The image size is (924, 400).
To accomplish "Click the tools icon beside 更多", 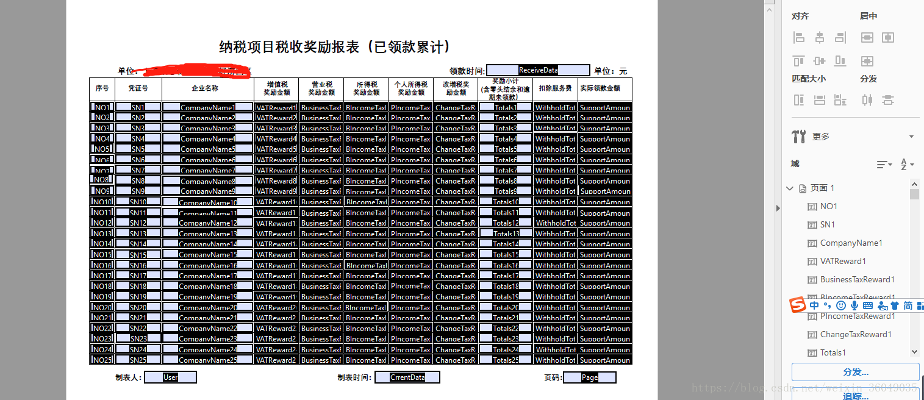I will 800,136.
